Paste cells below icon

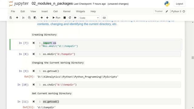click(35, 18)
